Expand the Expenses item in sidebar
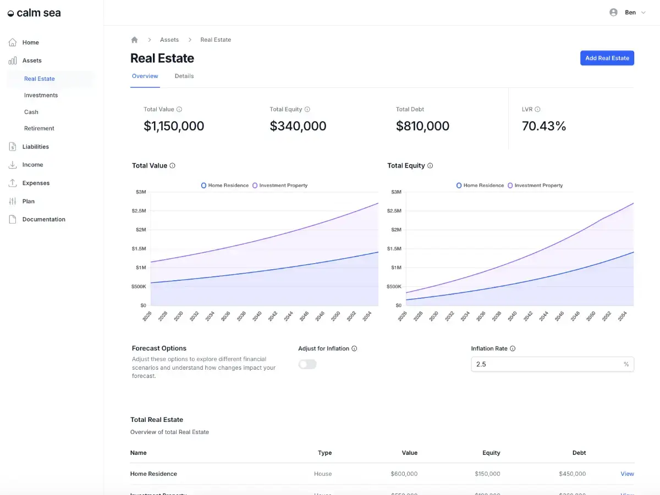Screen dimensions: 660x495 click(x=36, y=183)
